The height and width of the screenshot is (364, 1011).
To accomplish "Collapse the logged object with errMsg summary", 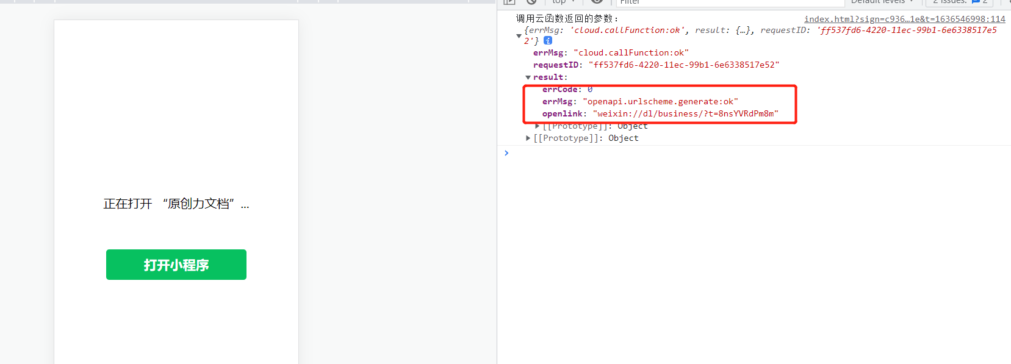I will click(x=519, y=36).
